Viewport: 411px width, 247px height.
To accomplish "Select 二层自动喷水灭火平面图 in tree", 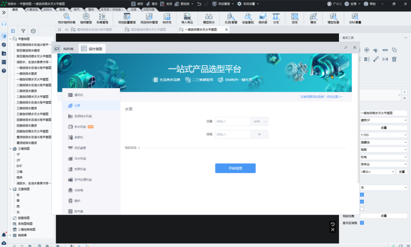I will click(x=32, y=97).
